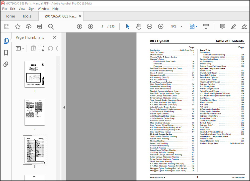Click 'Steer Cylinder' contents entry
The image size is (250, 181).
pyautogui.click(x=222, y=70)
